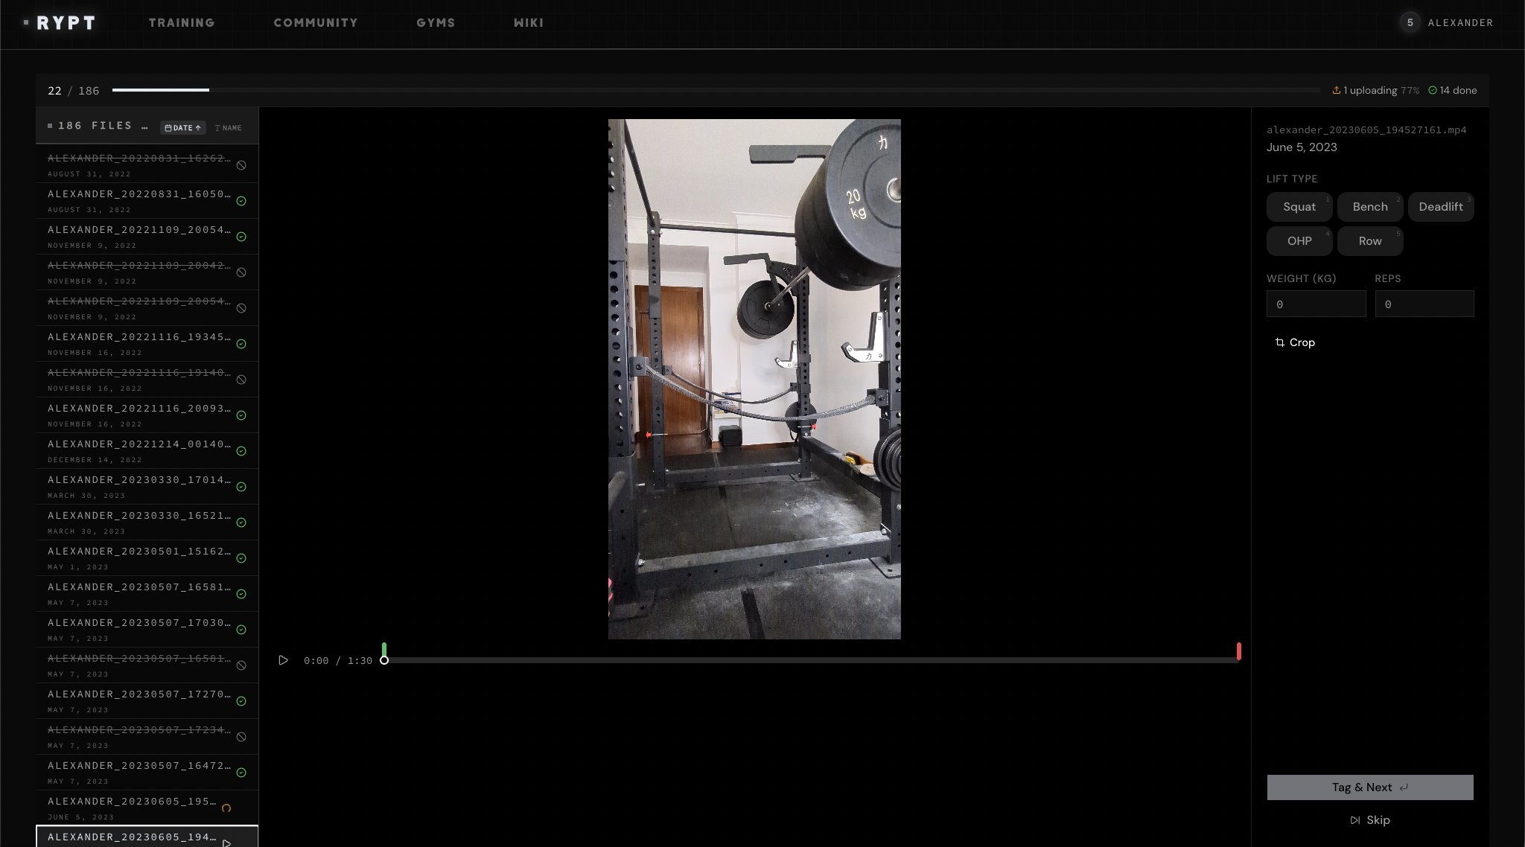This screenshot has height=847, width=1525.
Task: Click the Crop icon button
Action: pos(1280,342)
